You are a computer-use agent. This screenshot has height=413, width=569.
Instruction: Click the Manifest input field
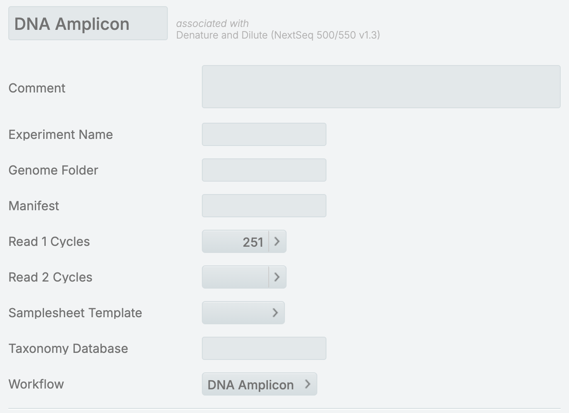pos(264,206)
